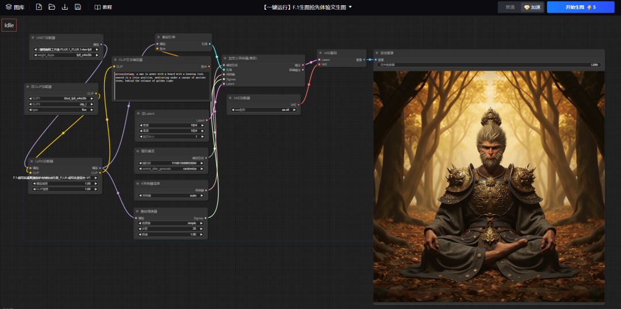
Task: Open the type flux combo in 双CLIP加载器
Action: (x=61, y=110)
